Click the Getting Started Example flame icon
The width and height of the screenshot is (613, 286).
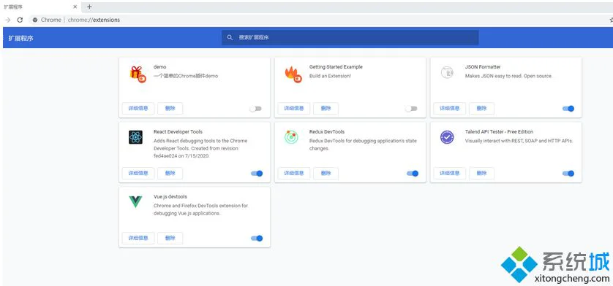click(293, 74)
